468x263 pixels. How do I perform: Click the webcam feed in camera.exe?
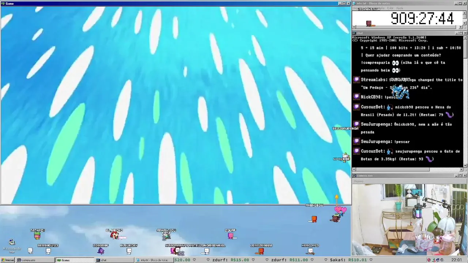point(409,219)
